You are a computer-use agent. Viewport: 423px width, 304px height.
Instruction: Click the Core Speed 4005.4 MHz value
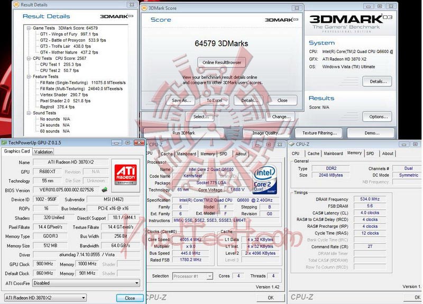[x=190, y=239]
